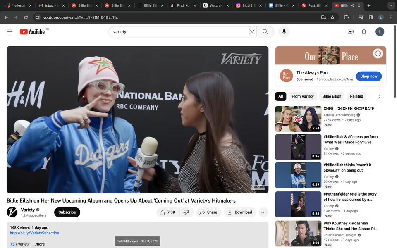This screenshot has height=248, width=397.
Task: Open the Create video icon
Action: pos(350,32)
